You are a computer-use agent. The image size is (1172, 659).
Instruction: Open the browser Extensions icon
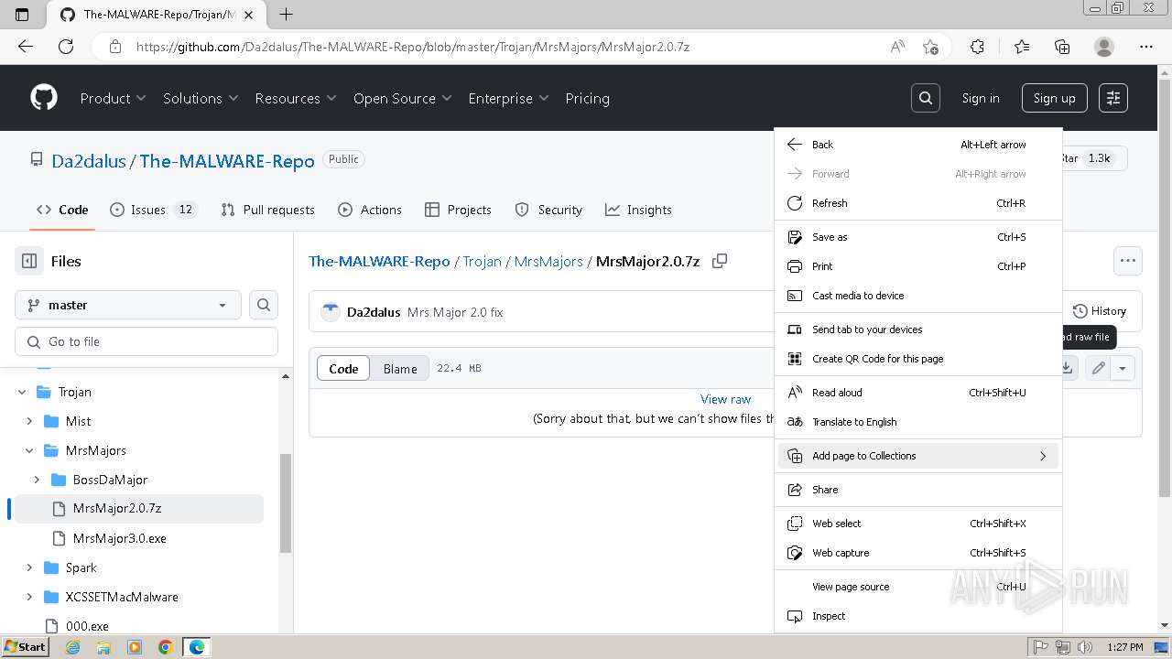[x=977, y=47]
